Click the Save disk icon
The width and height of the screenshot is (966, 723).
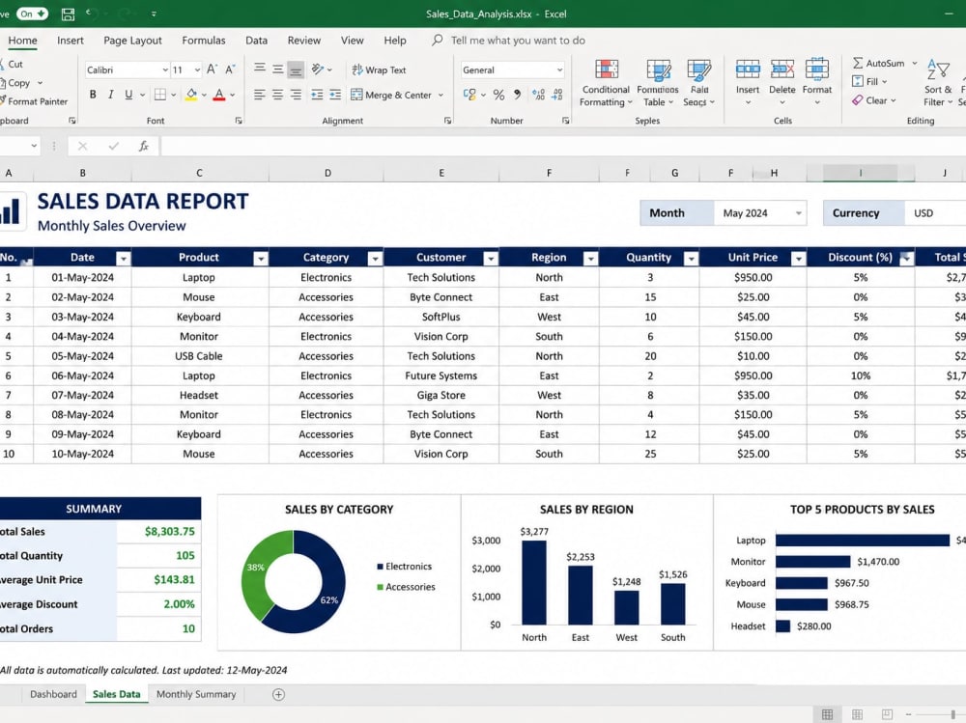pyautogui.click(x=68, y=14)
